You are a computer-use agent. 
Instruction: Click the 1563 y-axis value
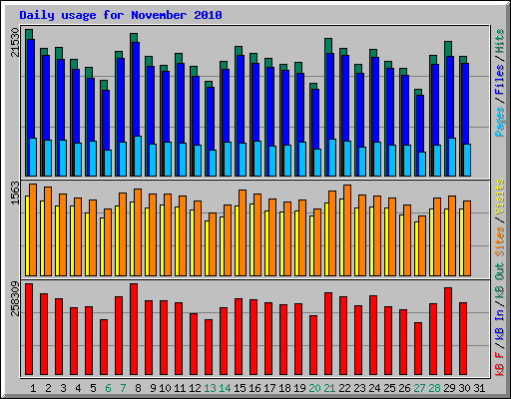click(15, 194)
